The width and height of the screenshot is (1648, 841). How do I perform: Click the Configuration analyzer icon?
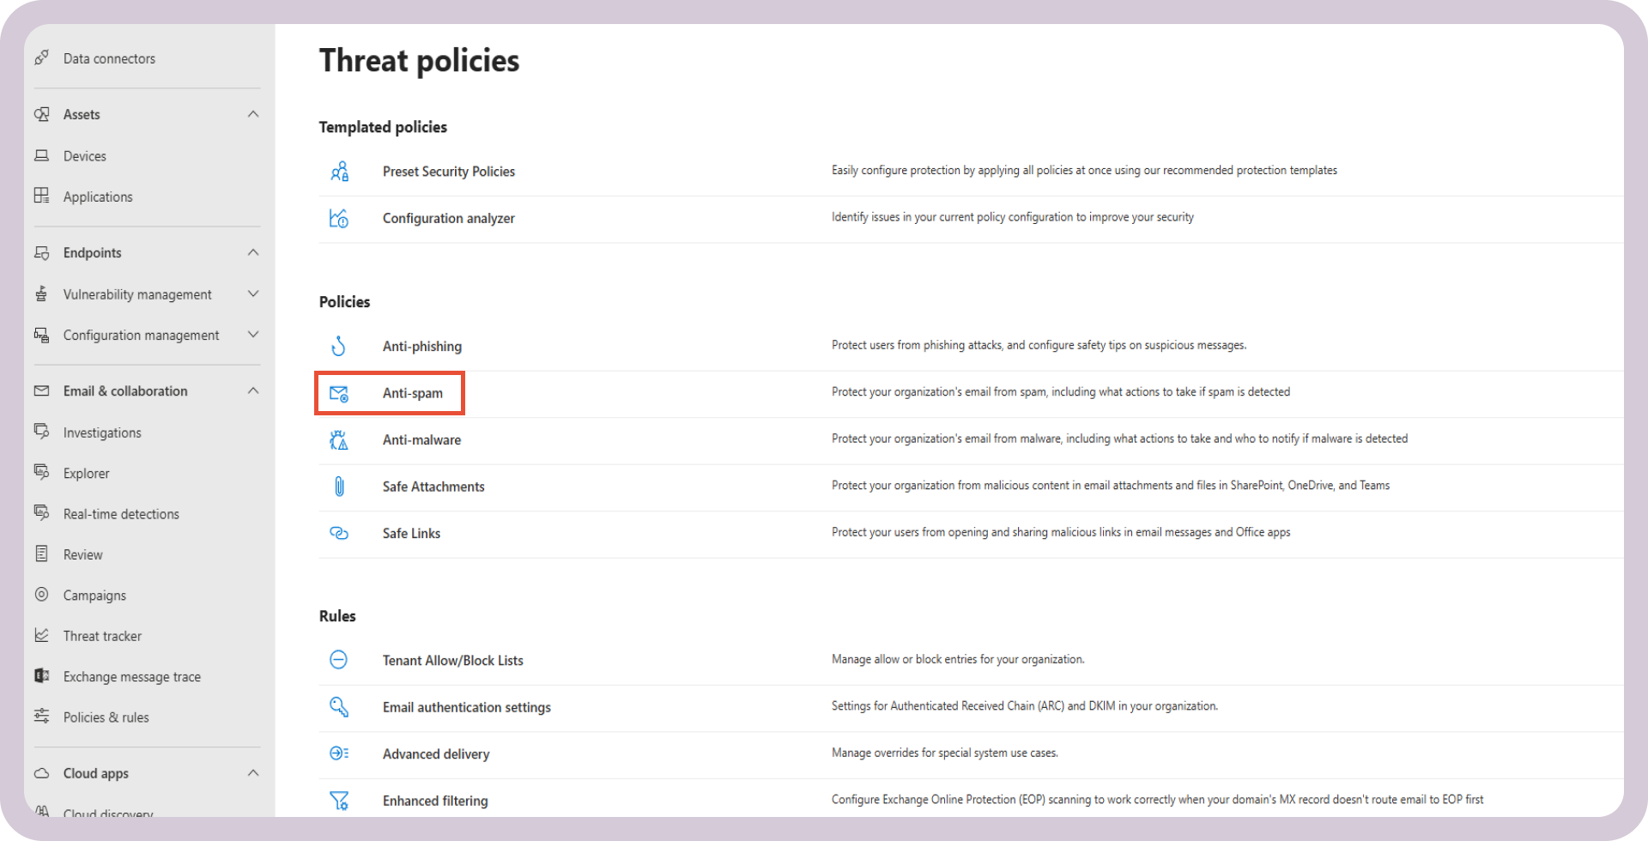click(340, 218)
